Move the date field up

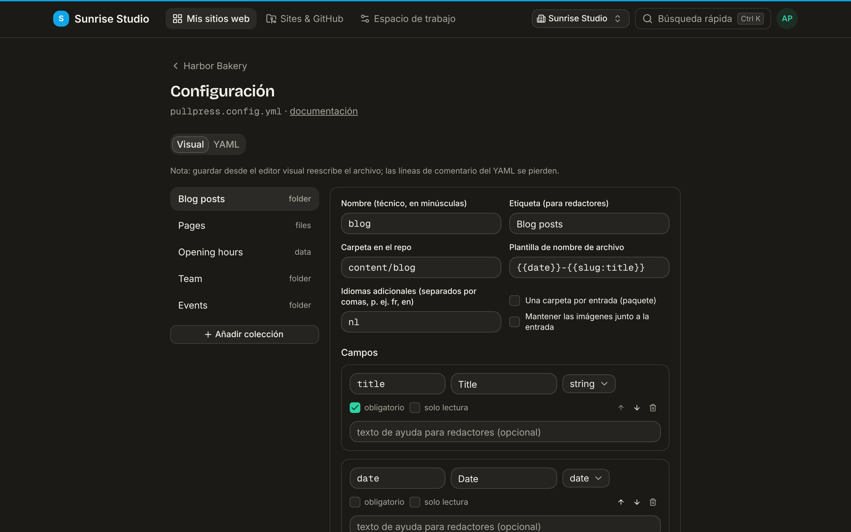(x=621, y=502)
